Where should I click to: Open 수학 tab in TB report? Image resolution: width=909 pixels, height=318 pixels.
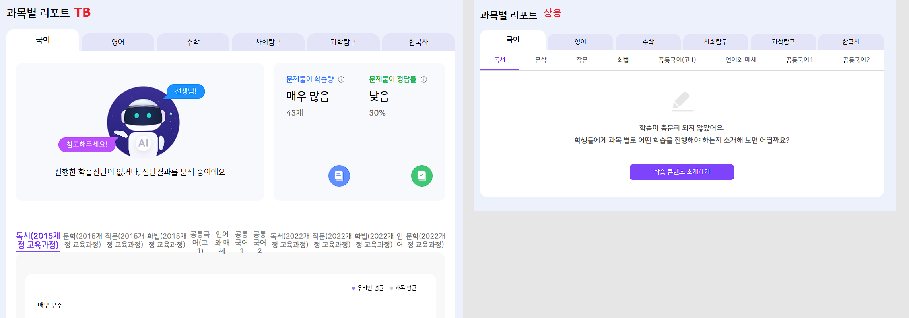[x=193, y=42]
